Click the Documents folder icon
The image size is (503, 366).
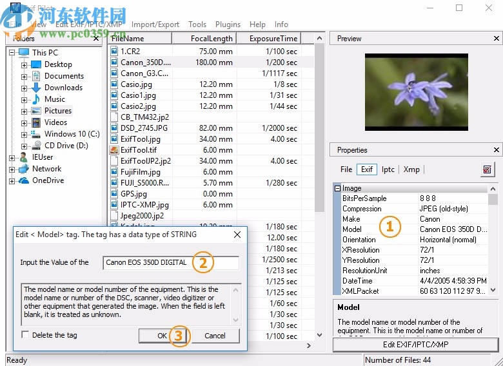click(x=36, y=76)
